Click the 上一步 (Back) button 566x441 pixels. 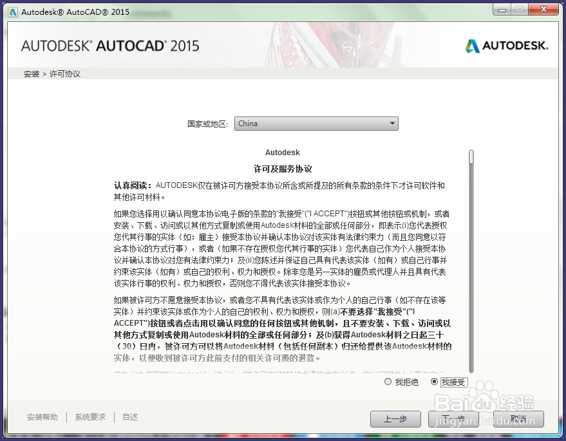click(x=395, y=418)
